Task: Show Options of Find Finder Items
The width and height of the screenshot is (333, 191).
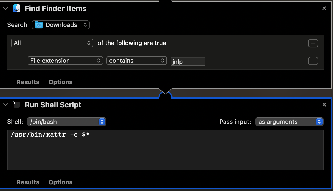Action: 60,82
